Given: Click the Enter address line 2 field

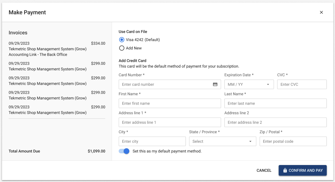Looking at the screenshot, I should [x=275, y=122].
